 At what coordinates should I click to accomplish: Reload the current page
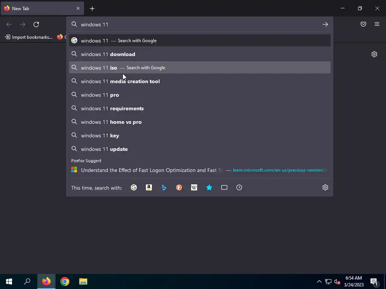(36, 24)
